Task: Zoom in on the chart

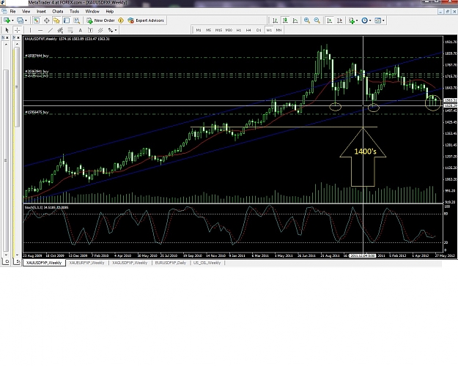Action: 307,20
